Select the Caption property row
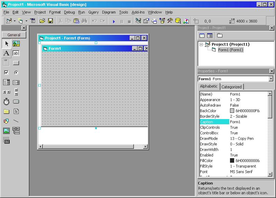Screen dimensions: 276x198 pos(233,122)
